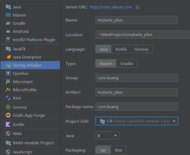Select Kotlin label in the sidebar
This screenshot has height=155, width=190.
point(18,125)
